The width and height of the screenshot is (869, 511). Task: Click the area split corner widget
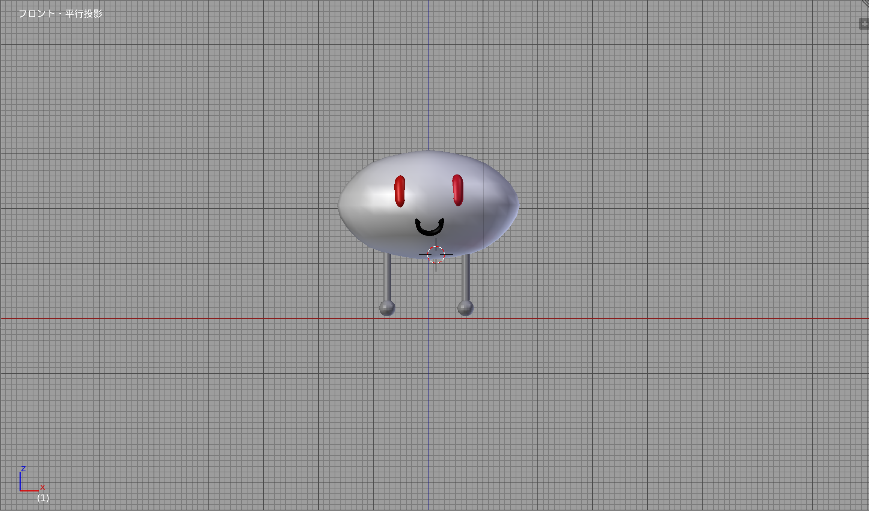click(865, 3)
